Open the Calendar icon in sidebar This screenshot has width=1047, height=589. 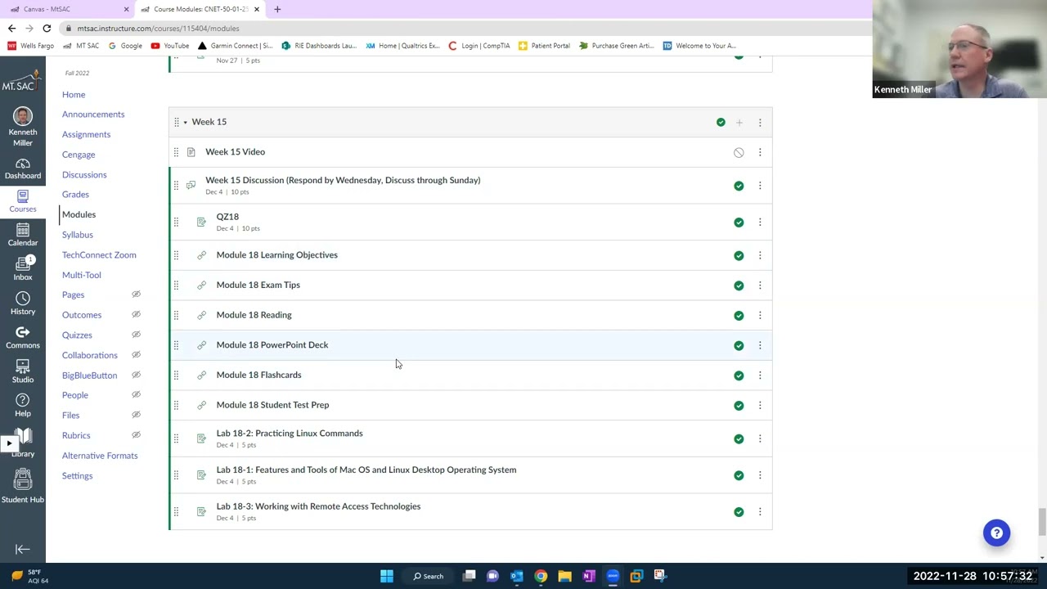(23, 236)
